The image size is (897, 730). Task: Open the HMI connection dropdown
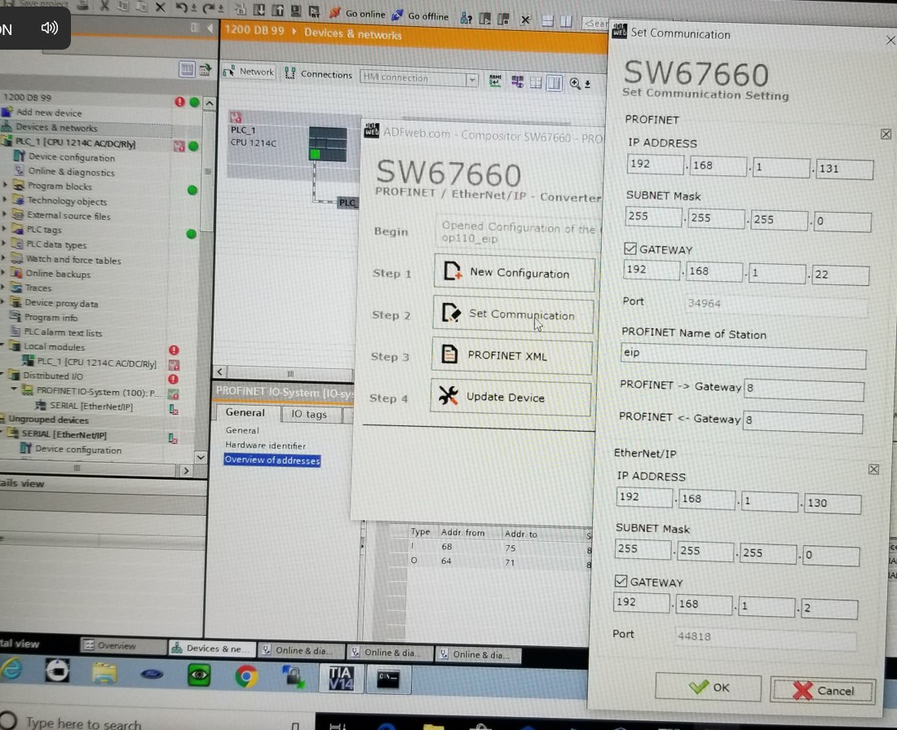pos(472,80)
